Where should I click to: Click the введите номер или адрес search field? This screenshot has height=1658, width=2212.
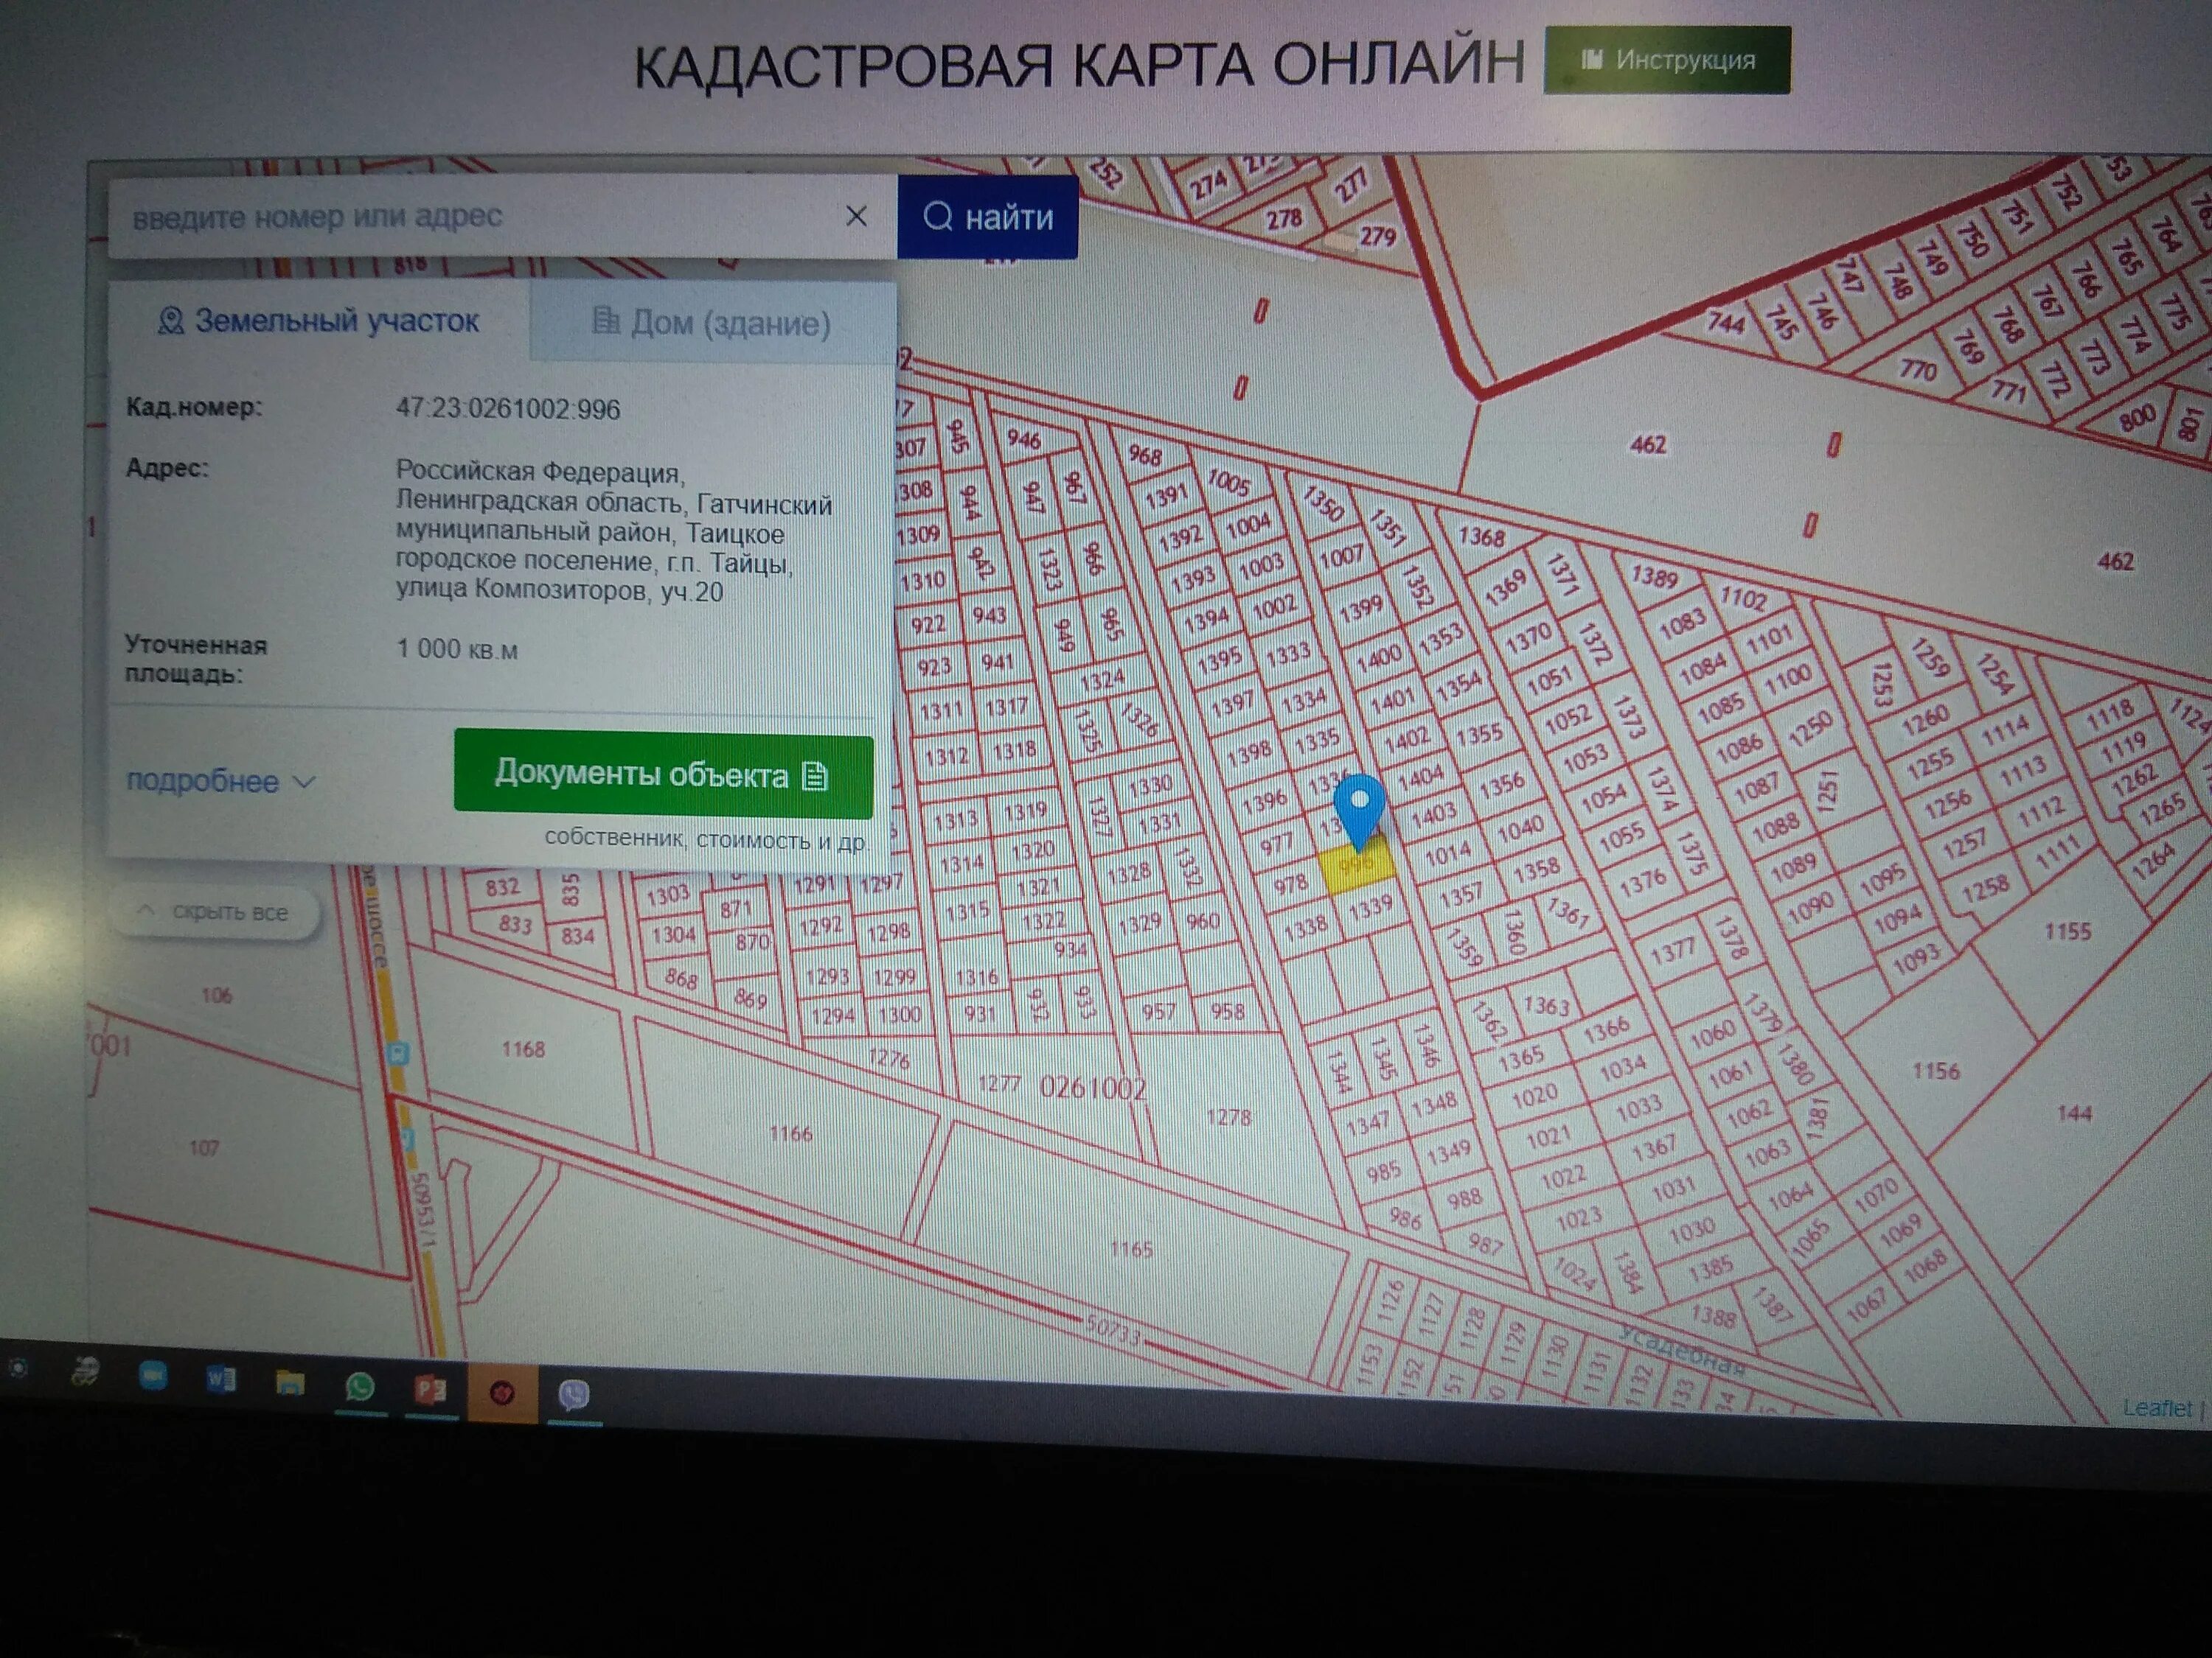450,215
